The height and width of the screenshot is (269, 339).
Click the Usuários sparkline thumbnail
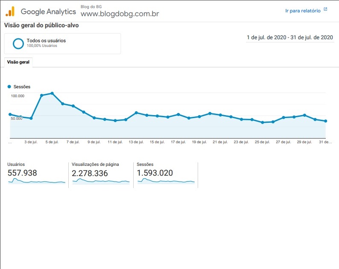click(x=37, y=181)
